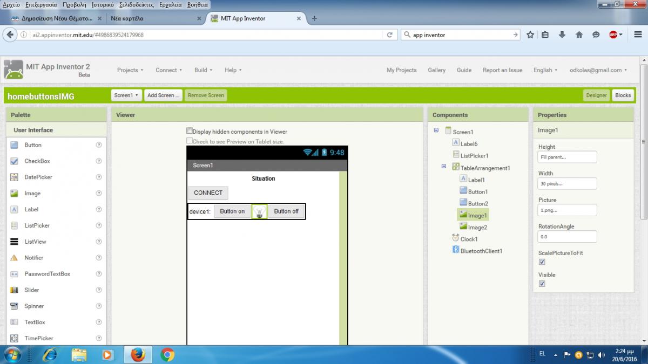Click the Remove Screen button
This screenshot has height=364, width=648.
click(206, 95)
